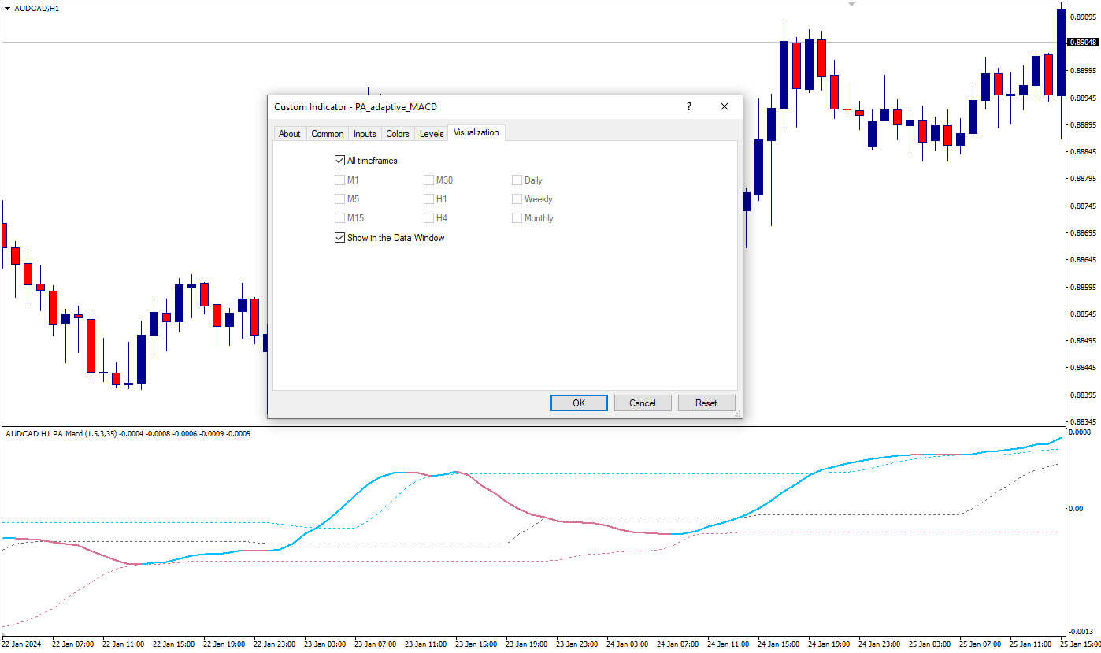Switch to the Colors tab
Image resolution: width=1101 pixels, height=653 pixels.
pos(398,134)
